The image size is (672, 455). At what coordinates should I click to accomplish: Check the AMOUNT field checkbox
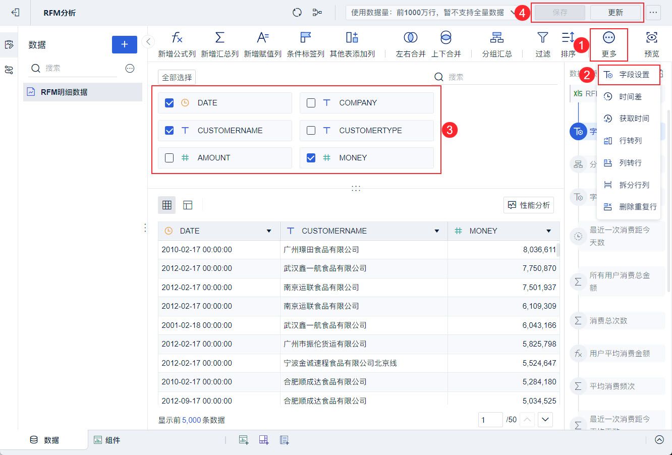170,158
